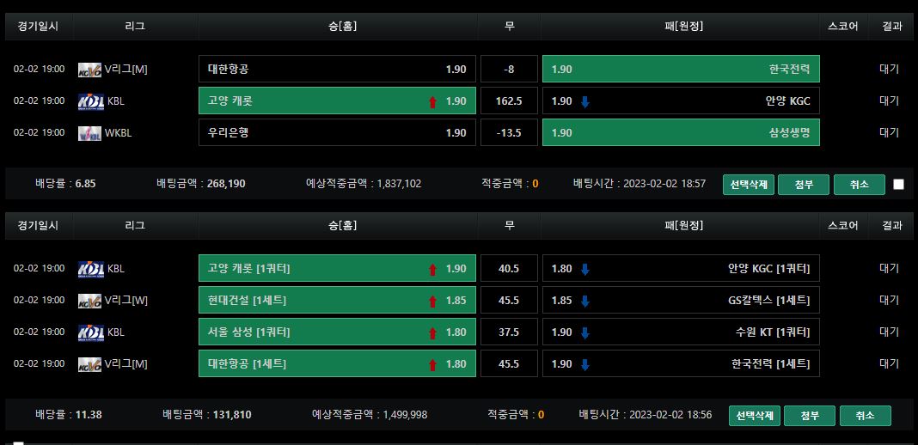This screenshot has width=918, height=445.
Task: Click 취소 on the 18:57 bet slip
Action: point(860,184)
